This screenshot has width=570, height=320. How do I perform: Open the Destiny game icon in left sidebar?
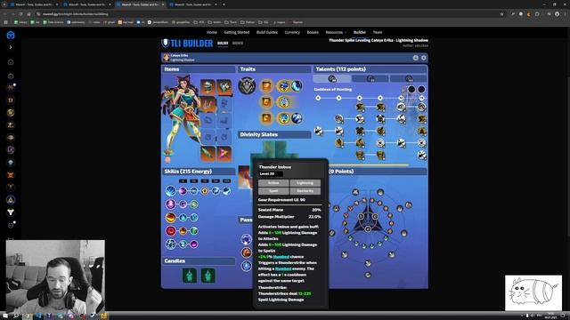(x=11, y=212)
